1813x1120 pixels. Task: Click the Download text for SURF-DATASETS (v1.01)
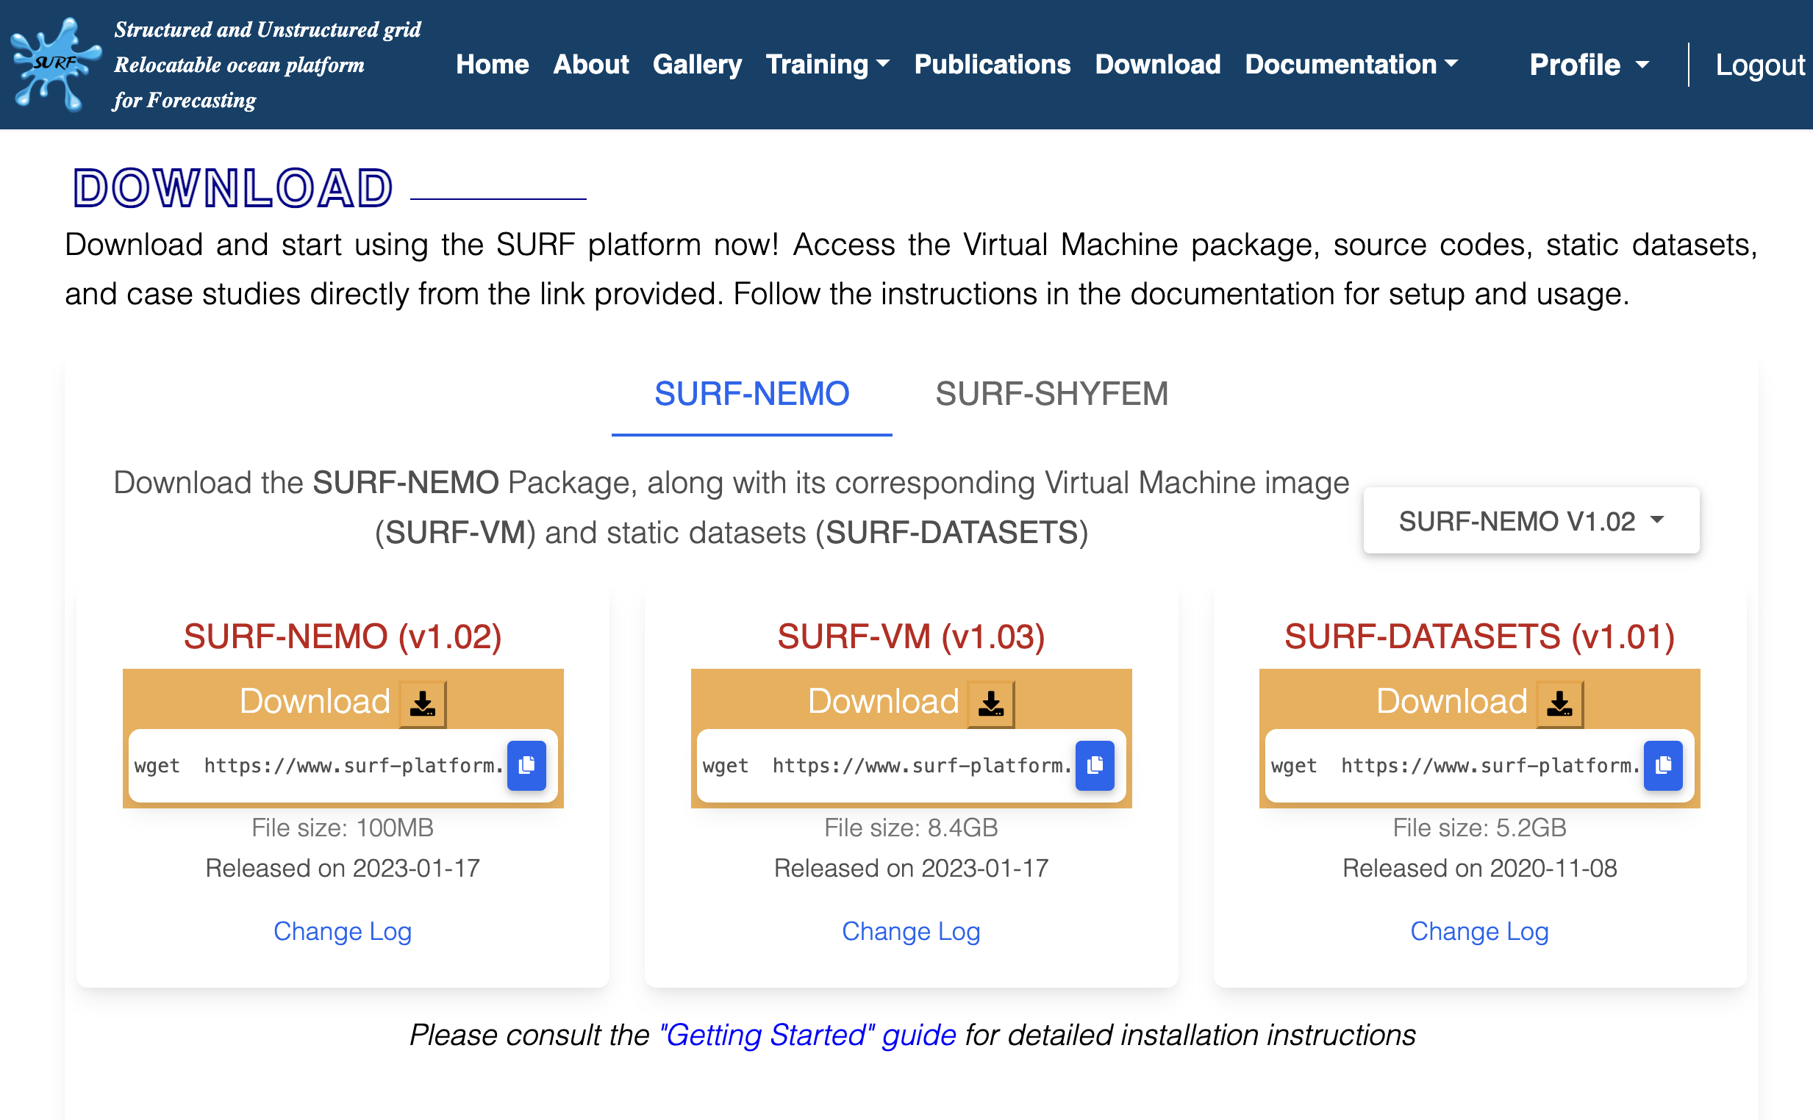[x=1451, y=702]
